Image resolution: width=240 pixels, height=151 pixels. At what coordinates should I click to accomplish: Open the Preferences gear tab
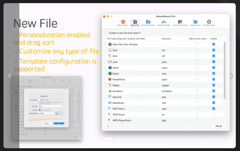point(209,23)
